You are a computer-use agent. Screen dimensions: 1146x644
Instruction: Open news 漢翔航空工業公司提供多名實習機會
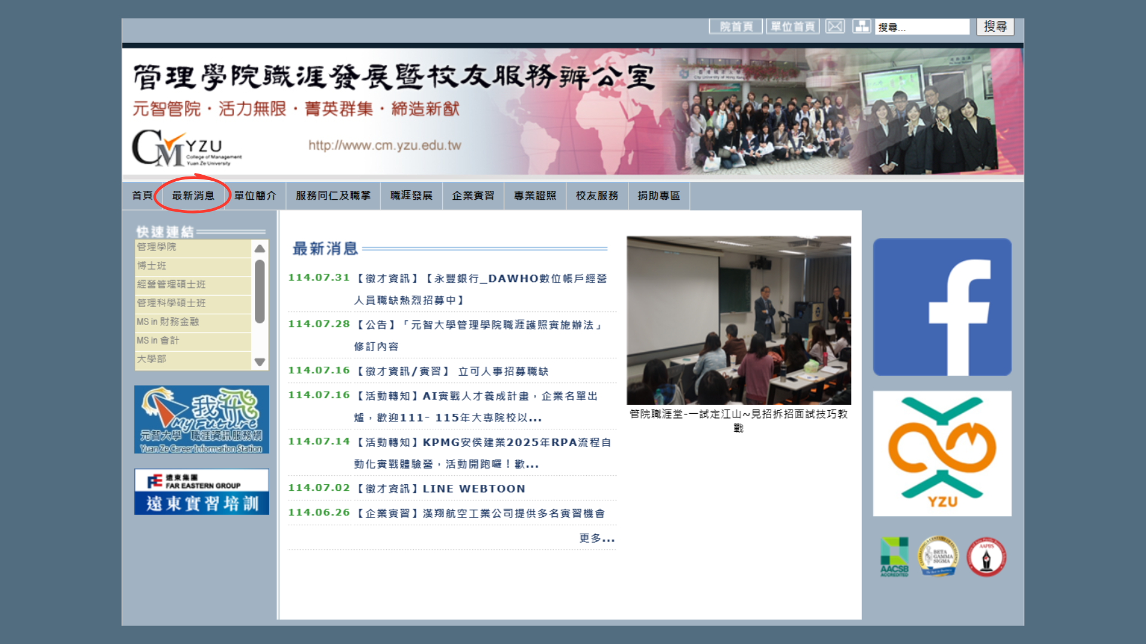click(480, 513)
